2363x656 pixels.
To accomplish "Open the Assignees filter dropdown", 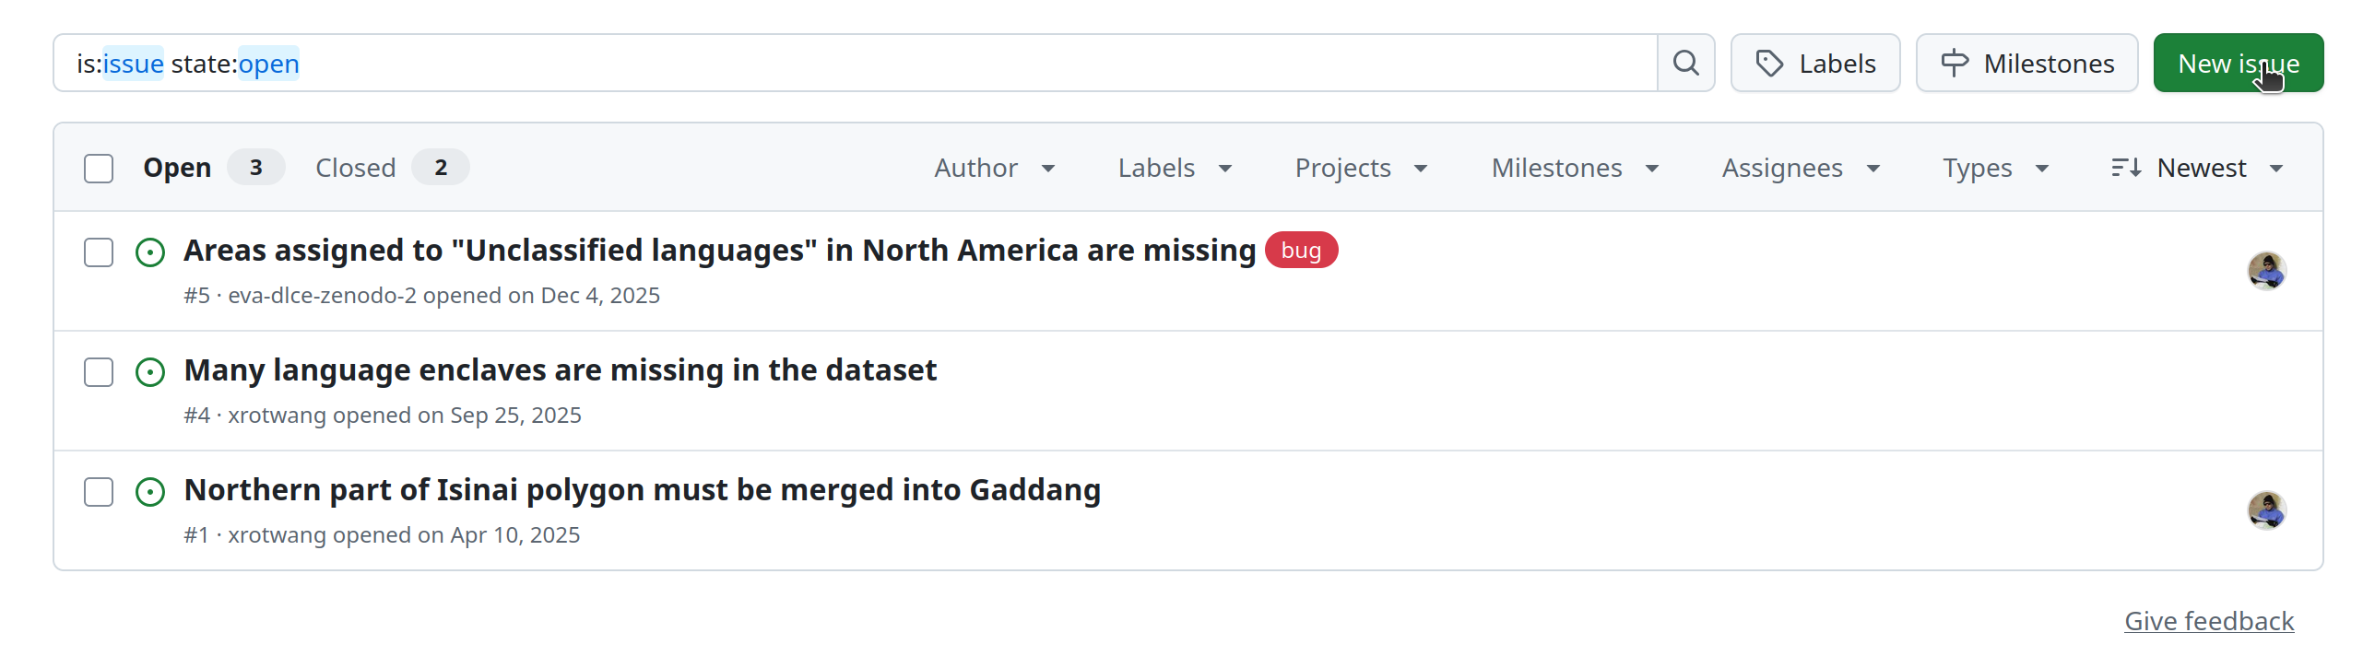I will click(x=1800, y=168).
